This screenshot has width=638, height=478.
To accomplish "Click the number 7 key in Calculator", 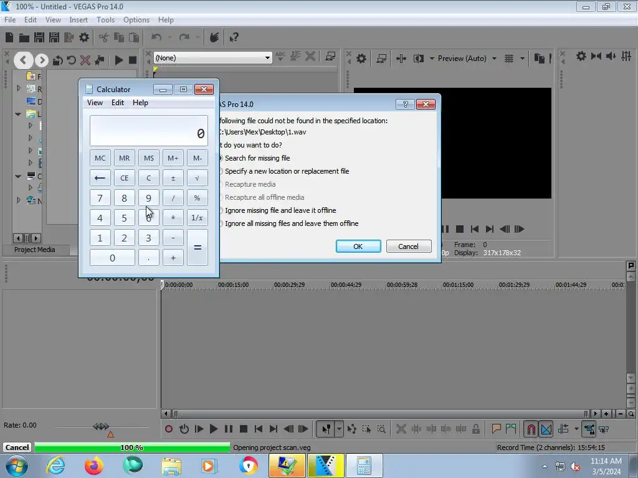I will (x=100, y=198).
